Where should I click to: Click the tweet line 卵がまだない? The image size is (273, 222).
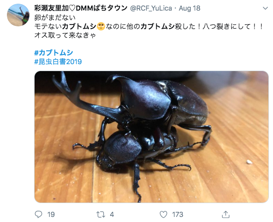55,18
